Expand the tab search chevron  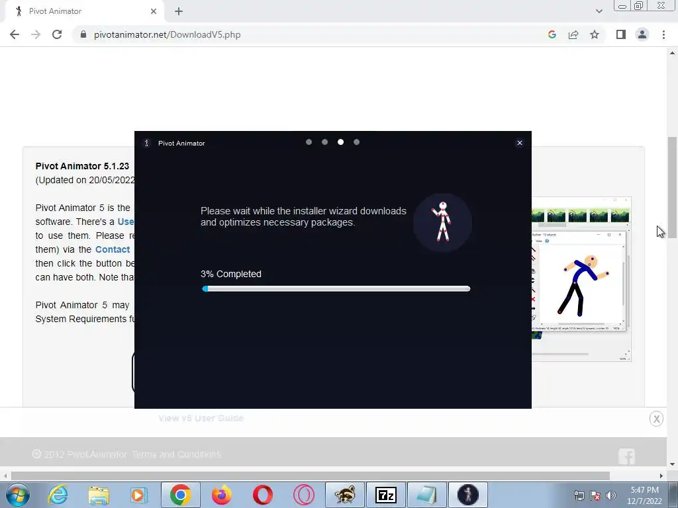599,11
